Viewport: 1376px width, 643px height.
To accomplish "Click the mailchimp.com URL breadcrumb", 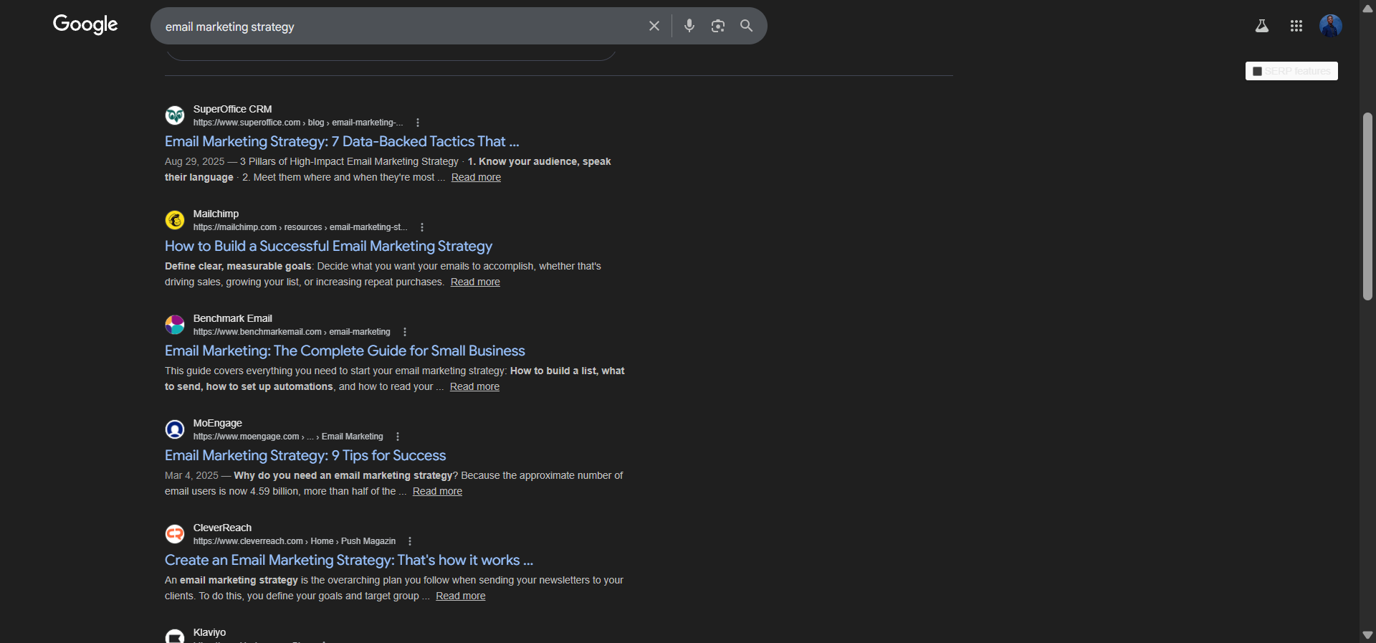I will (x=300, y=227).
